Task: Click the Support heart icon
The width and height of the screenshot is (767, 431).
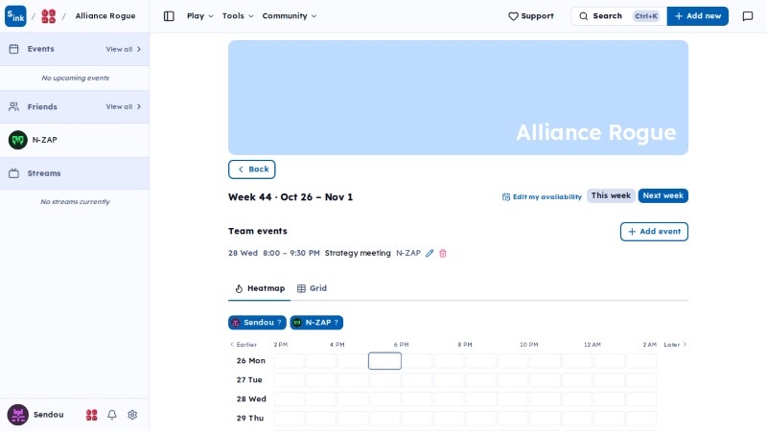Action: coord(513,16)
